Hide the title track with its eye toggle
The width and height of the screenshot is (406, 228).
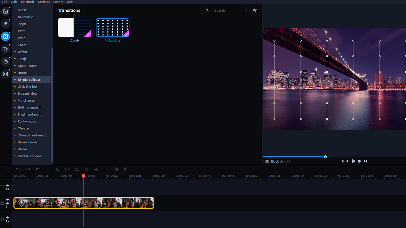[x=7, y=186]
